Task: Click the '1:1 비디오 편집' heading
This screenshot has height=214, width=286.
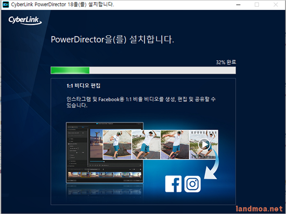Action: coord(83,86)
